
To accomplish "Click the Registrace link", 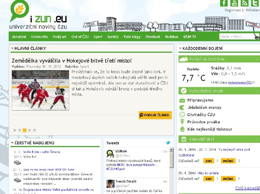I will tap(233, 10).
